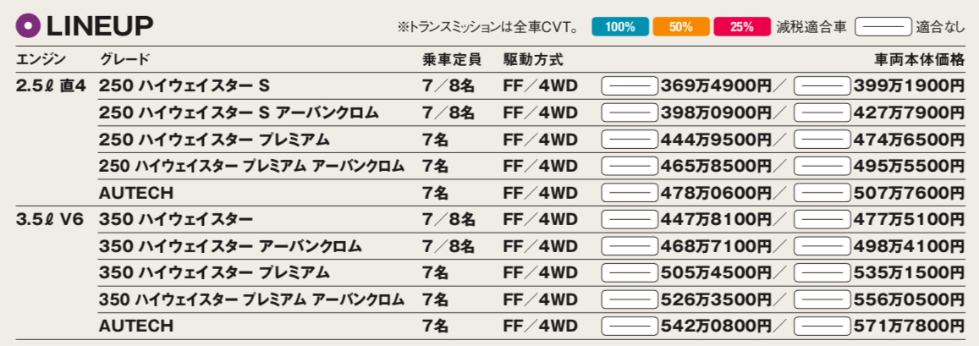Screen dimensions: 979x346
Task: Click the tax badge box before 447万8100円
Action: (x=630, y=221)
